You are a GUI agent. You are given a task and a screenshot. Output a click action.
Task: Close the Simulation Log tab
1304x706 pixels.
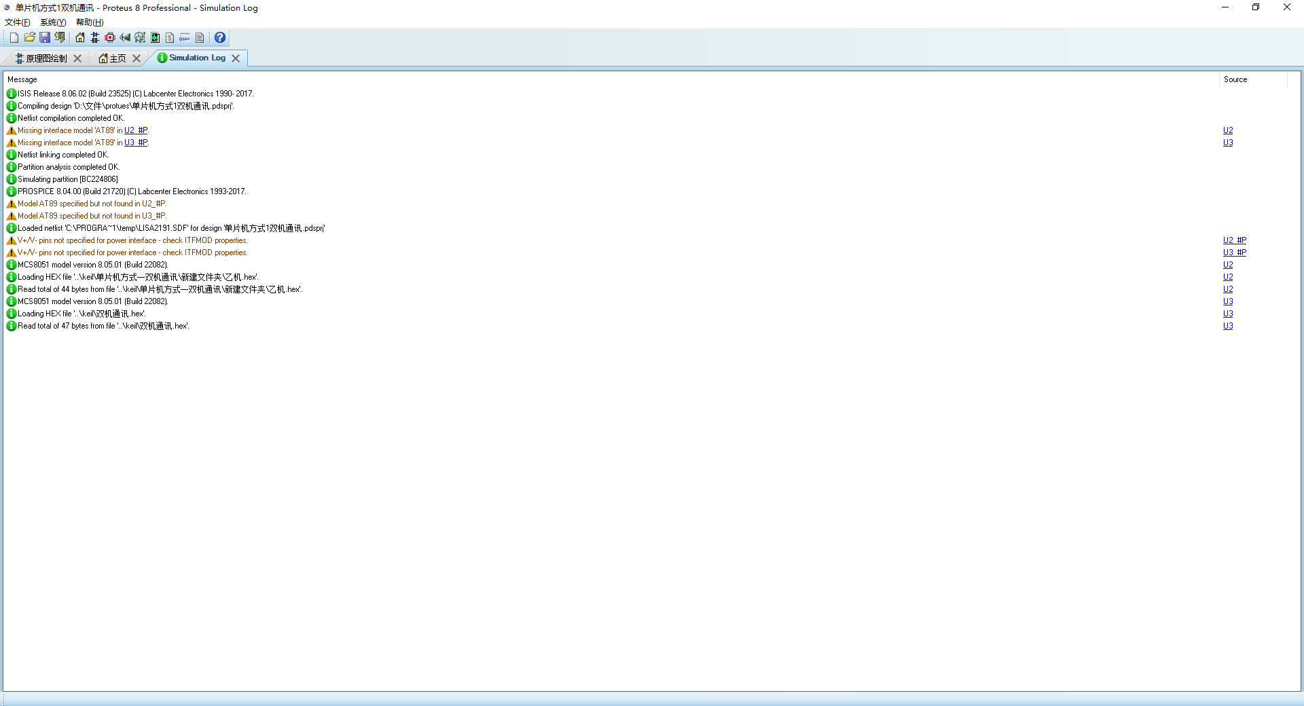(236, 58)
